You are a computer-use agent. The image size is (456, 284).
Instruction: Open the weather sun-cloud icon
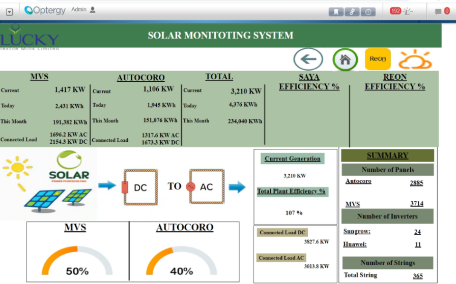tap(415, 59)
